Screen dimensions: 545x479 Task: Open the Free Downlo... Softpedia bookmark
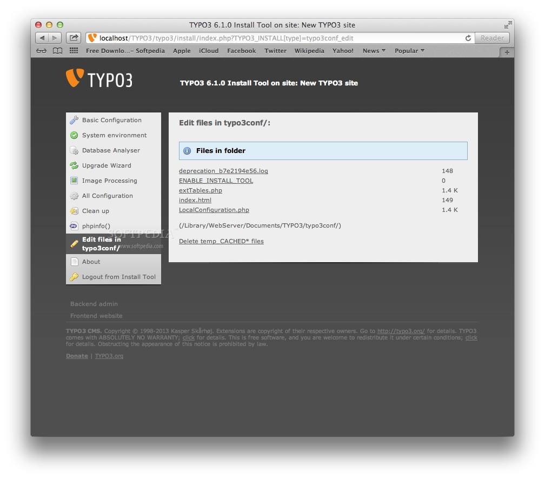pyautogui.click(x=125, y=51)
